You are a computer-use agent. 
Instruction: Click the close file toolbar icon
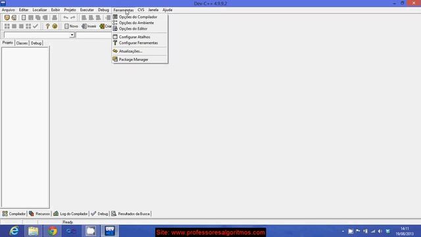45,18
